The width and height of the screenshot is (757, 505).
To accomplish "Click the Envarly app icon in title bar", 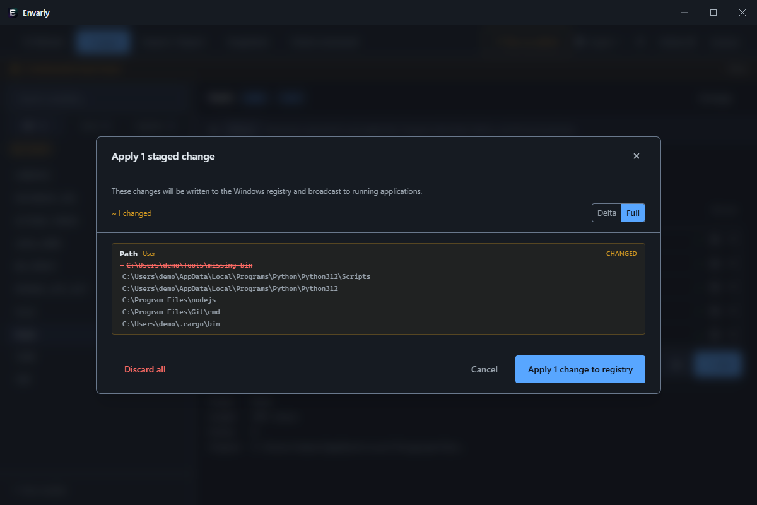I will pyautogui.click(x=13, y=13).
